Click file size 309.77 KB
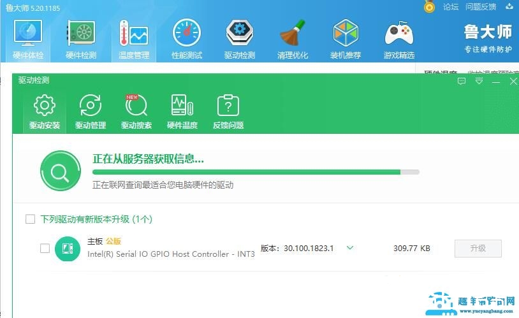This screenshot has height=318, width=519. (x=412, y=248)
